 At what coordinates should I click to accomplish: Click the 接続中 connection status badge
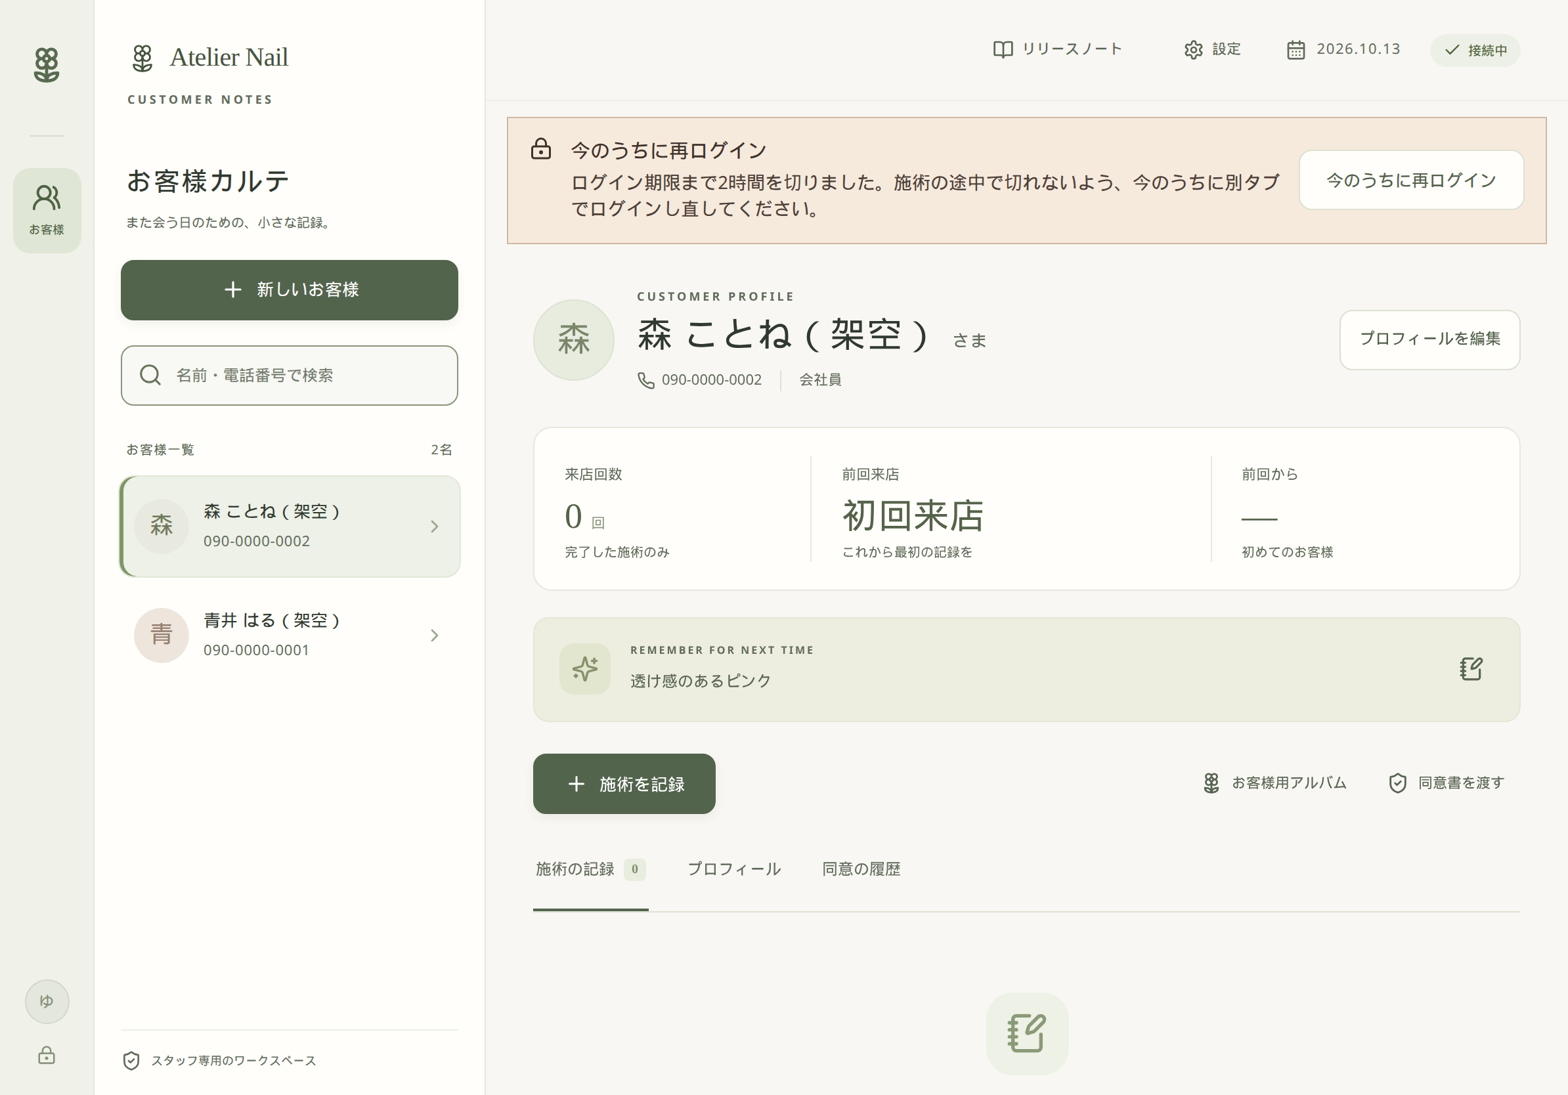1475,50
